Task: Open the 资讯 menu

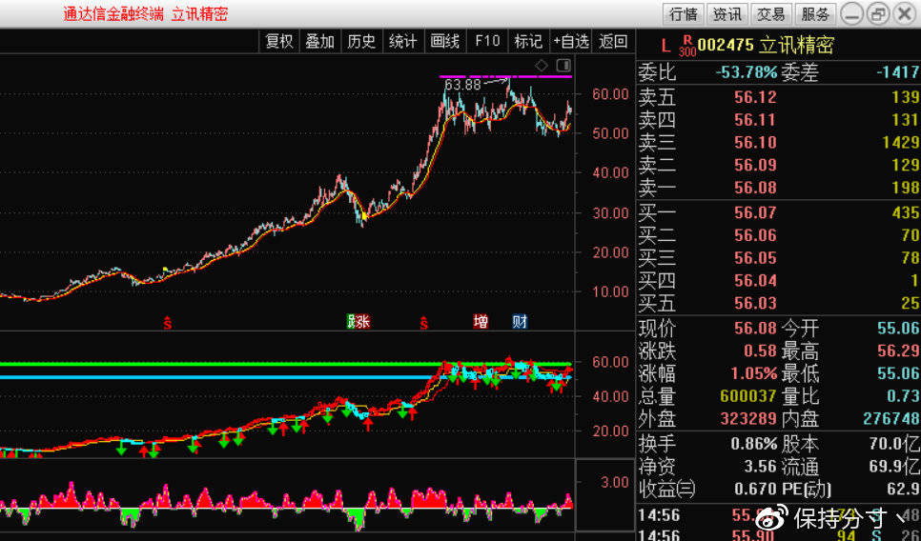Action: pyautogui.click(x=727, y=14)
